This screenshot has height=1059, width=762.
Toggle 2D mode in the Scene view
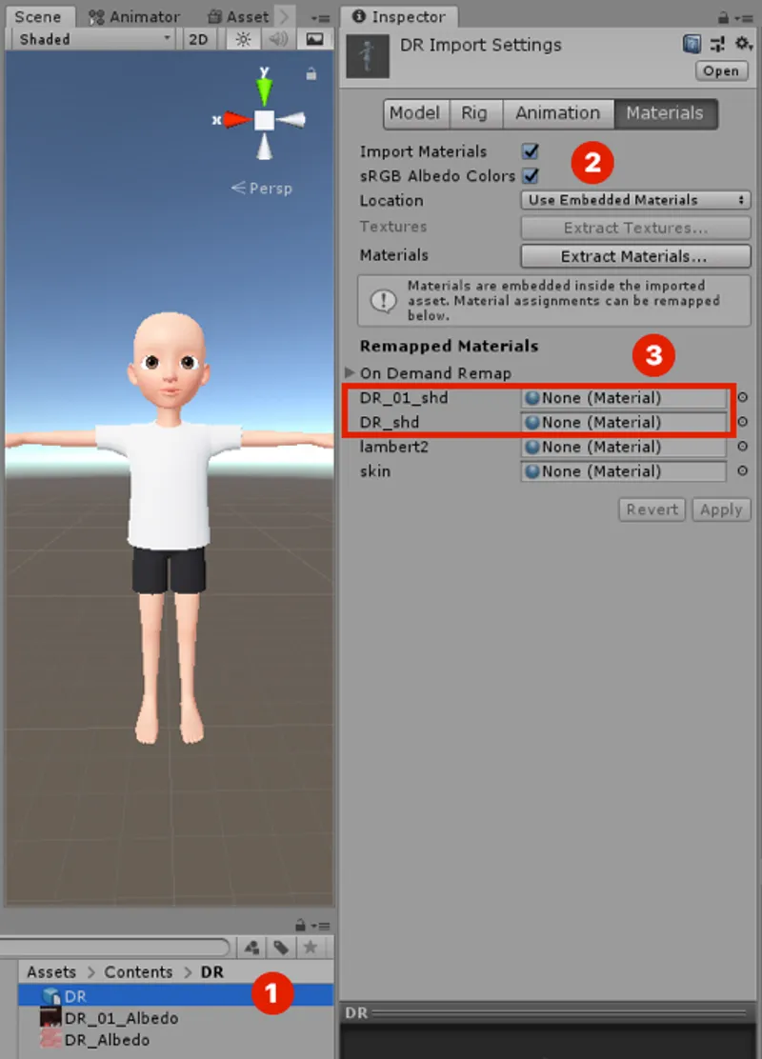(198, 39)
